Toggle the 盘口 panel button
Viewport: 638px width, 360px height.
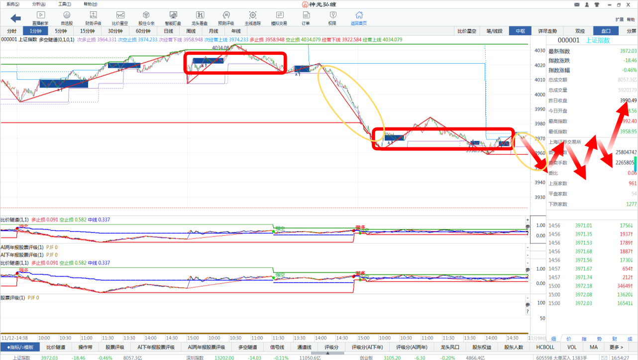tap(606, 31)
